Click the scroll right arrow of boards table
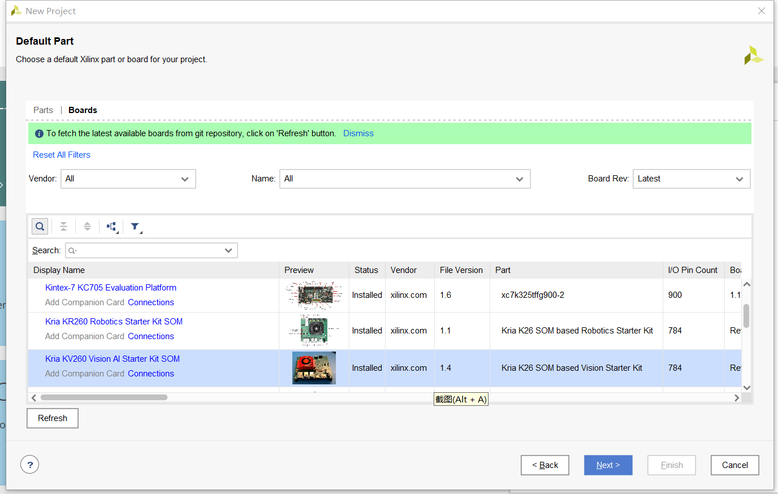Viewport: 778px width, 494px height. [x=737, y=398]
